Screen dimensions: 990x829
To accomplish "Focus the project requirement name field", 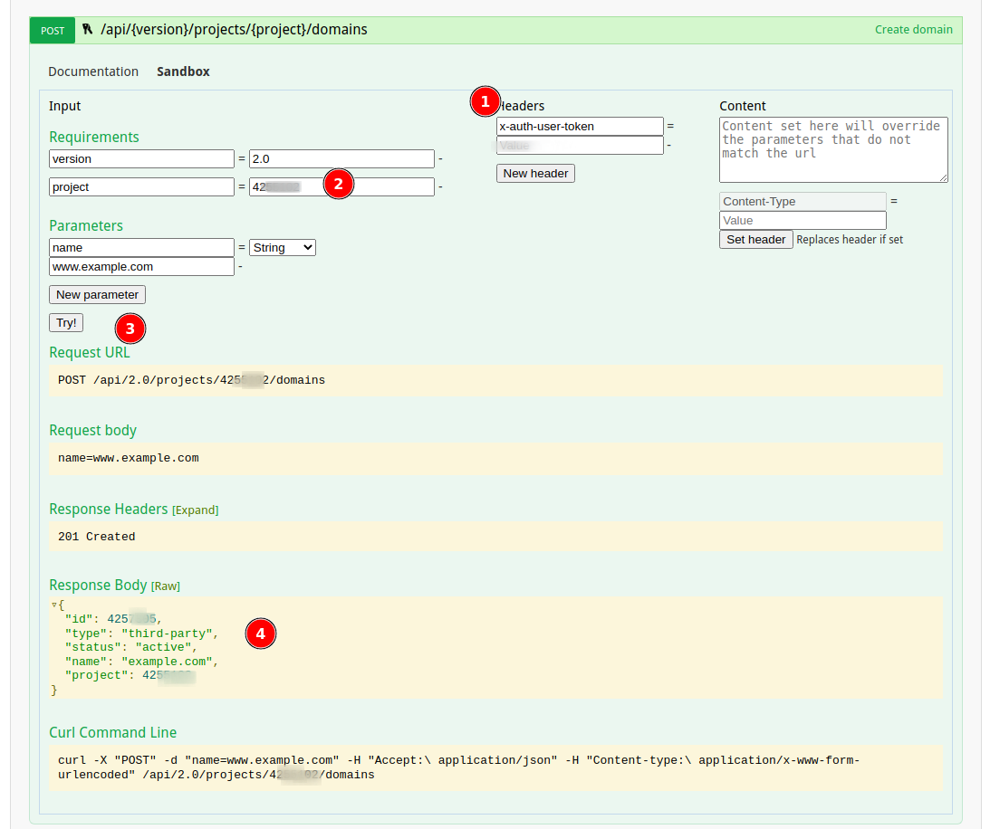I will click(141, 186).
